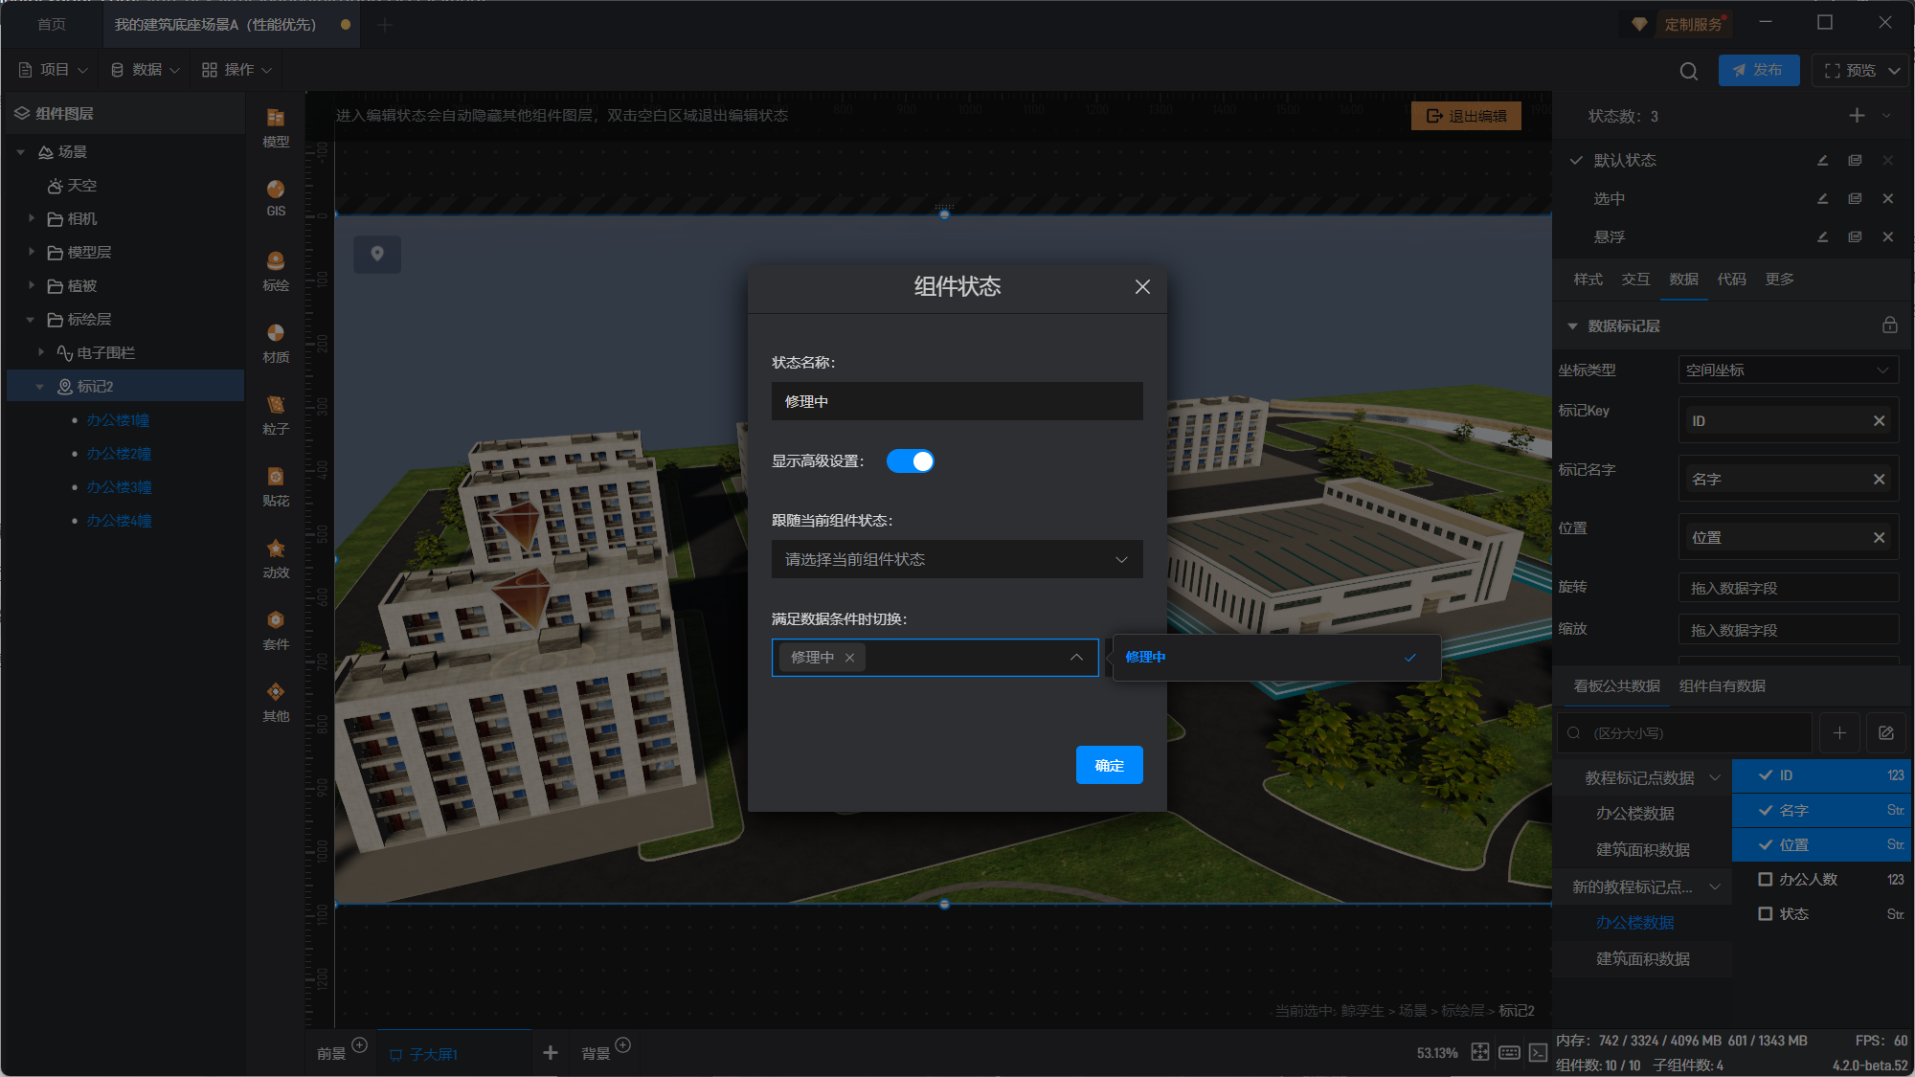Add a new state with plus icon
The height and width of the screenshot is (1077, 1915).
pyautogui.click(x=1857, y=116)
